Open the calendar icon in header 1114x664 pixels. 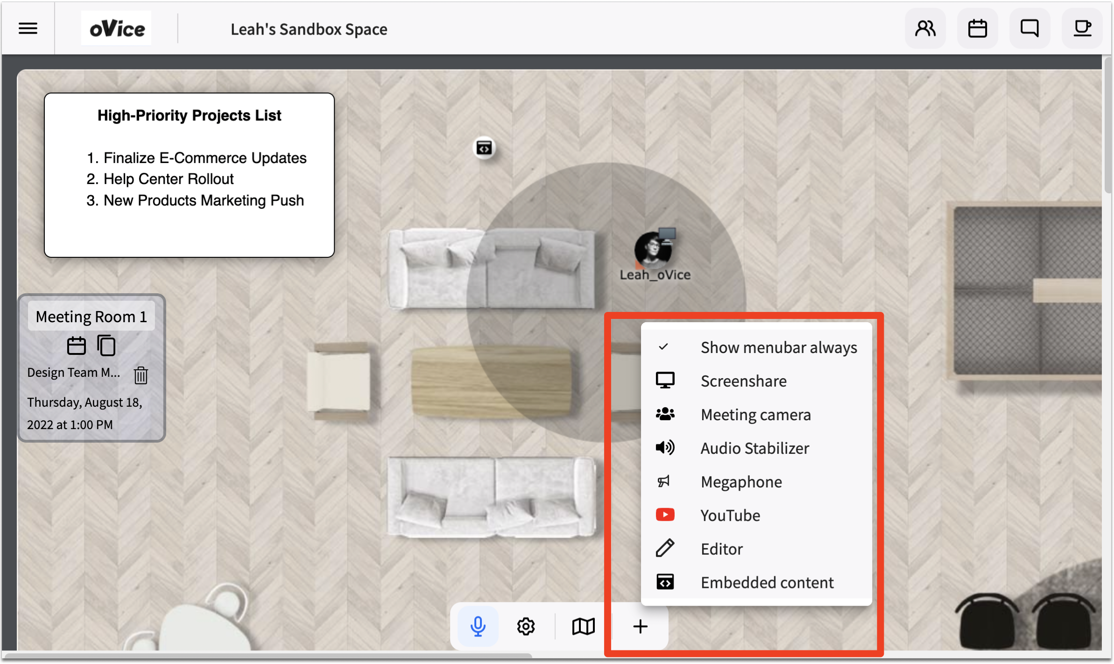tap(977, 28)
